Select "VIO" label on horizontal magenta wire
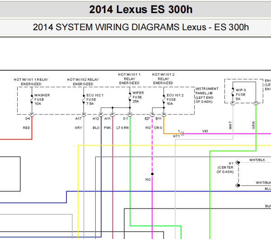 [x=205, y=131]
